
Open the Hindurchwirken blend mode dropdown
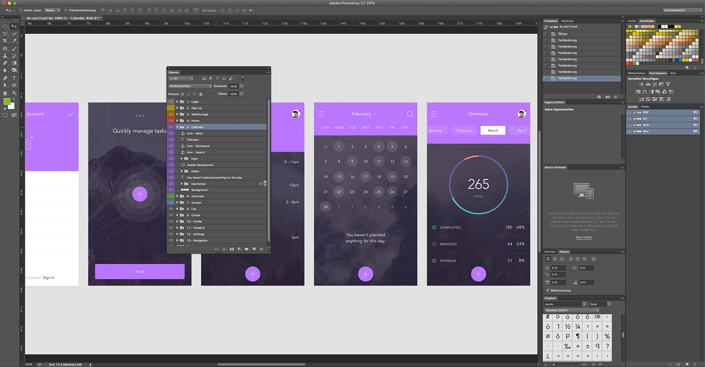tap(190, 86)
